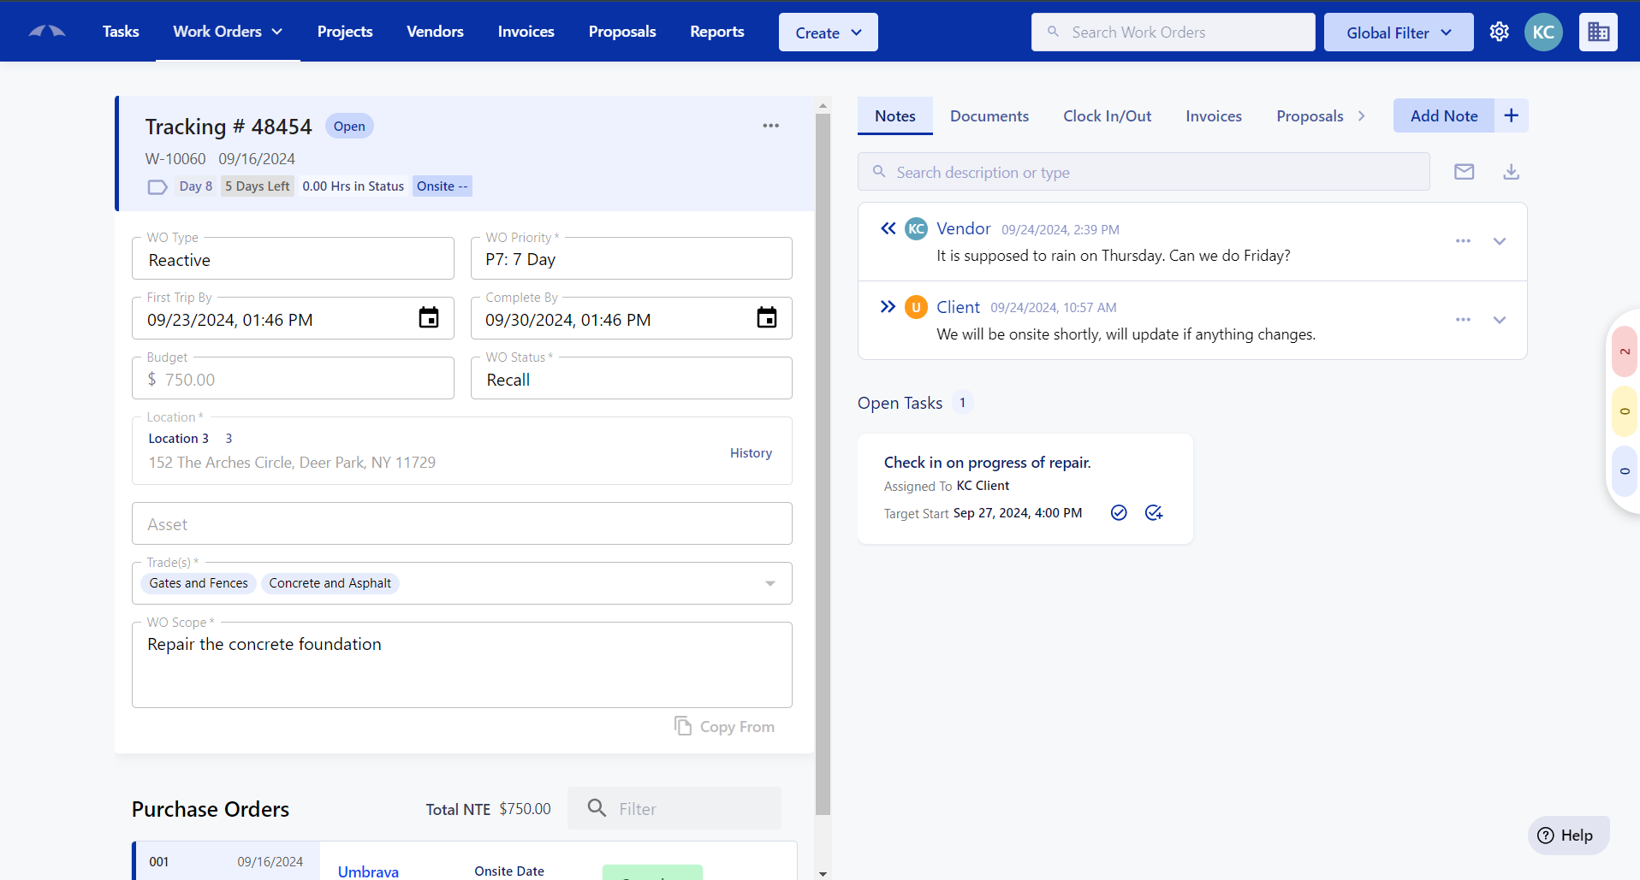Open the Location History link
The image size is (1640, 880).
pos(751,453)
